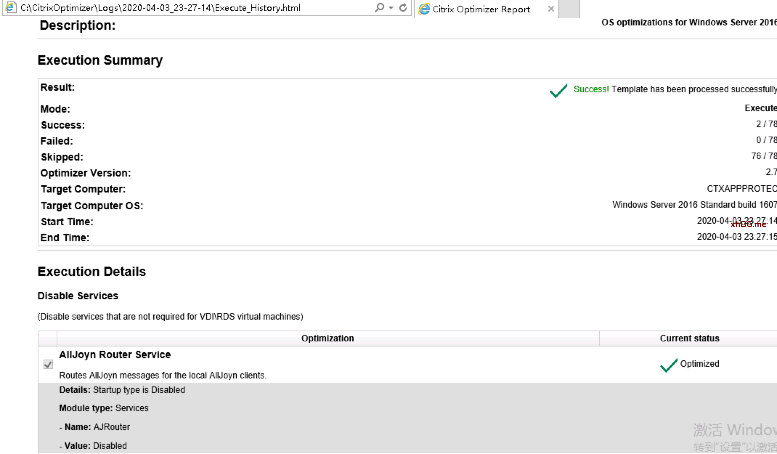Click the Failed count value 0 / 78

click(x=766, y=140)
